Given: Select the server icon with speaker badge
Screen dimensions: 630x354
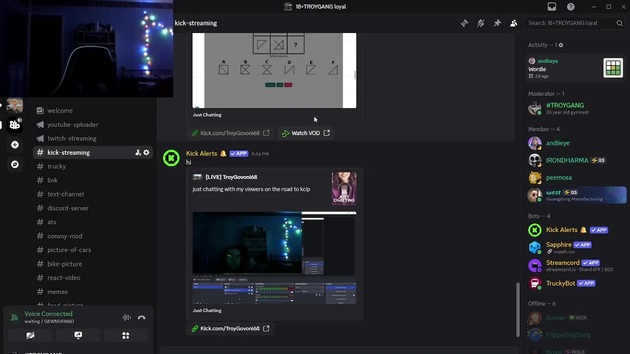Looking at the screenshot, I should [15, 124].
